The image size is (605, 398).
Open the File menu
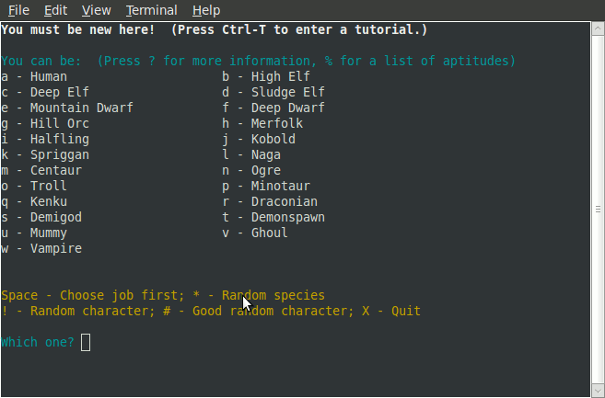[18, 10]
